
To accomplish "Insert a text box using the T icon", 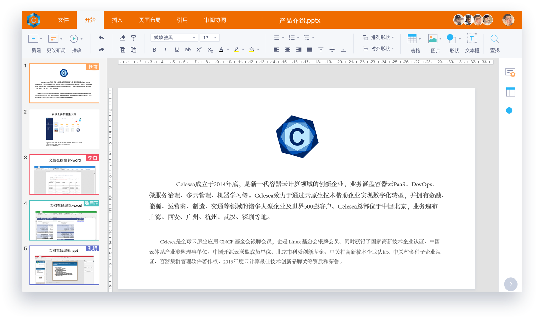I will [x=471, y=39].
